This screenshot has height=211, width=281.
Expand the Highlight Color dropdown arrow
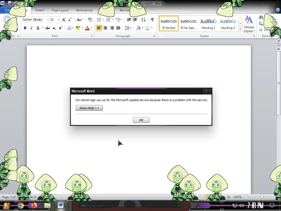(x=82, y=28)
